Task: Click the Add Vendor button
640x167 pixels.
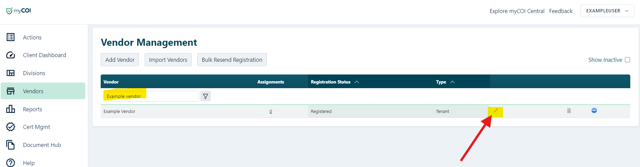Action: coord(120,60)
